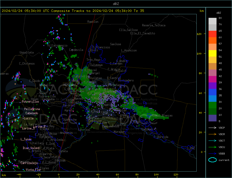Viewport: 232px width, 178px height.
Task: Click the 'Divisadero' map label
Action: click(126, 80)
